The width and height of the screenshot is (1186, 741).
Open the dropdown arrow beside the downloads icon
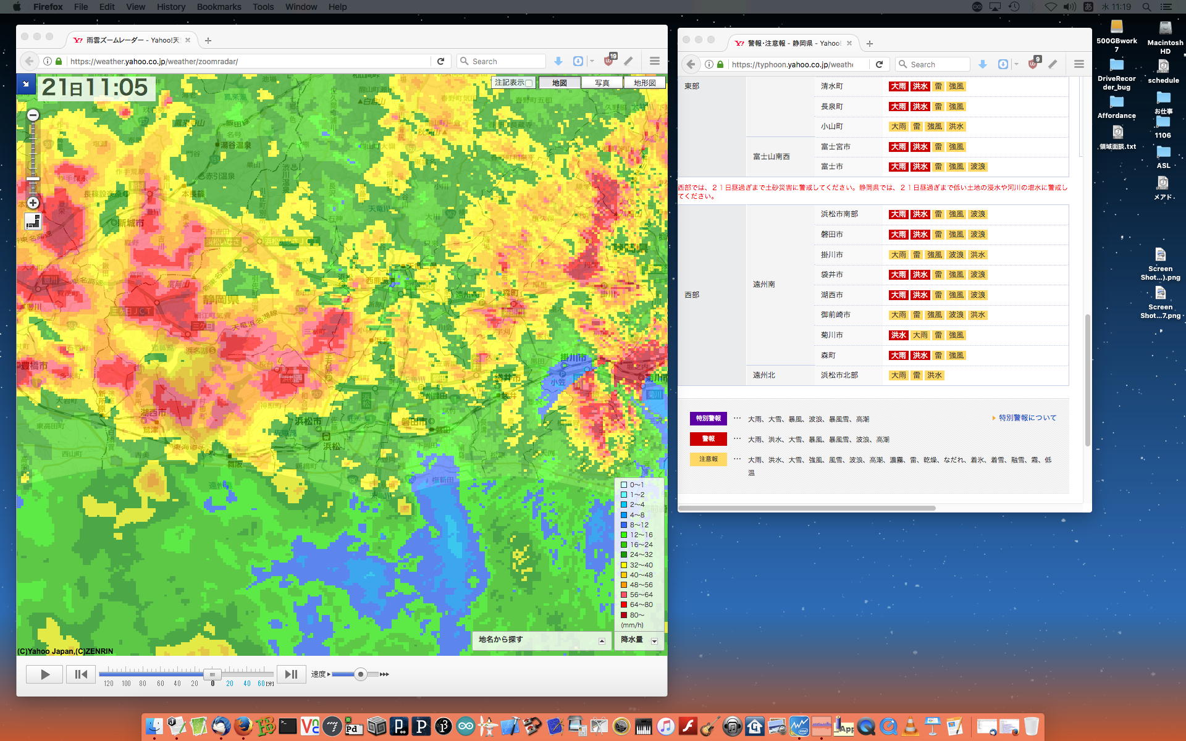[592, 61]
